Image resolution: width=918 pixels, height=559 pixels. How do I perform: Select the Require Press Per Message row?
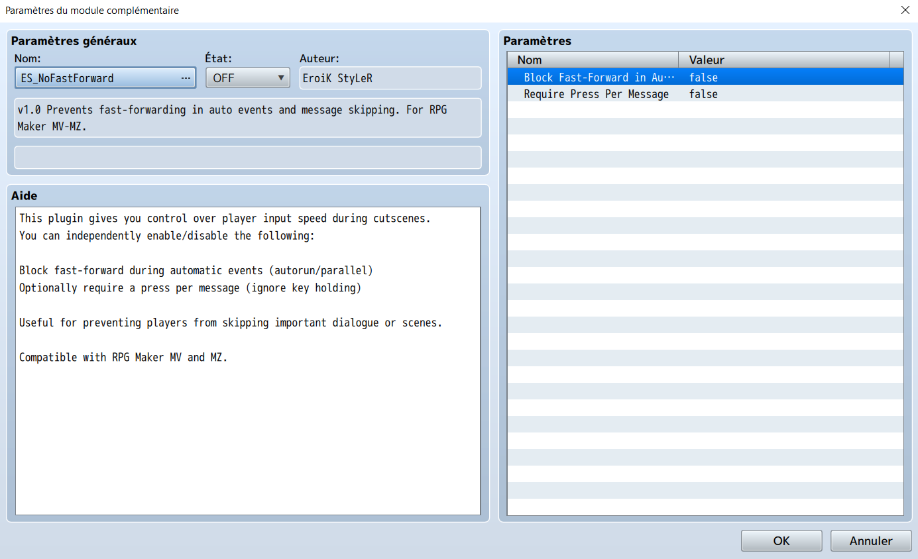pos(705,94)
